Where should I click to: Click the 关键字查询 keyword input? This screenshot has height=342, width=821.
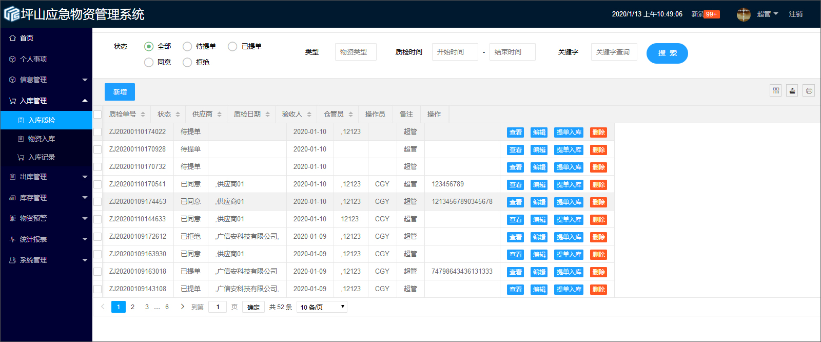(x=614, y=52)
